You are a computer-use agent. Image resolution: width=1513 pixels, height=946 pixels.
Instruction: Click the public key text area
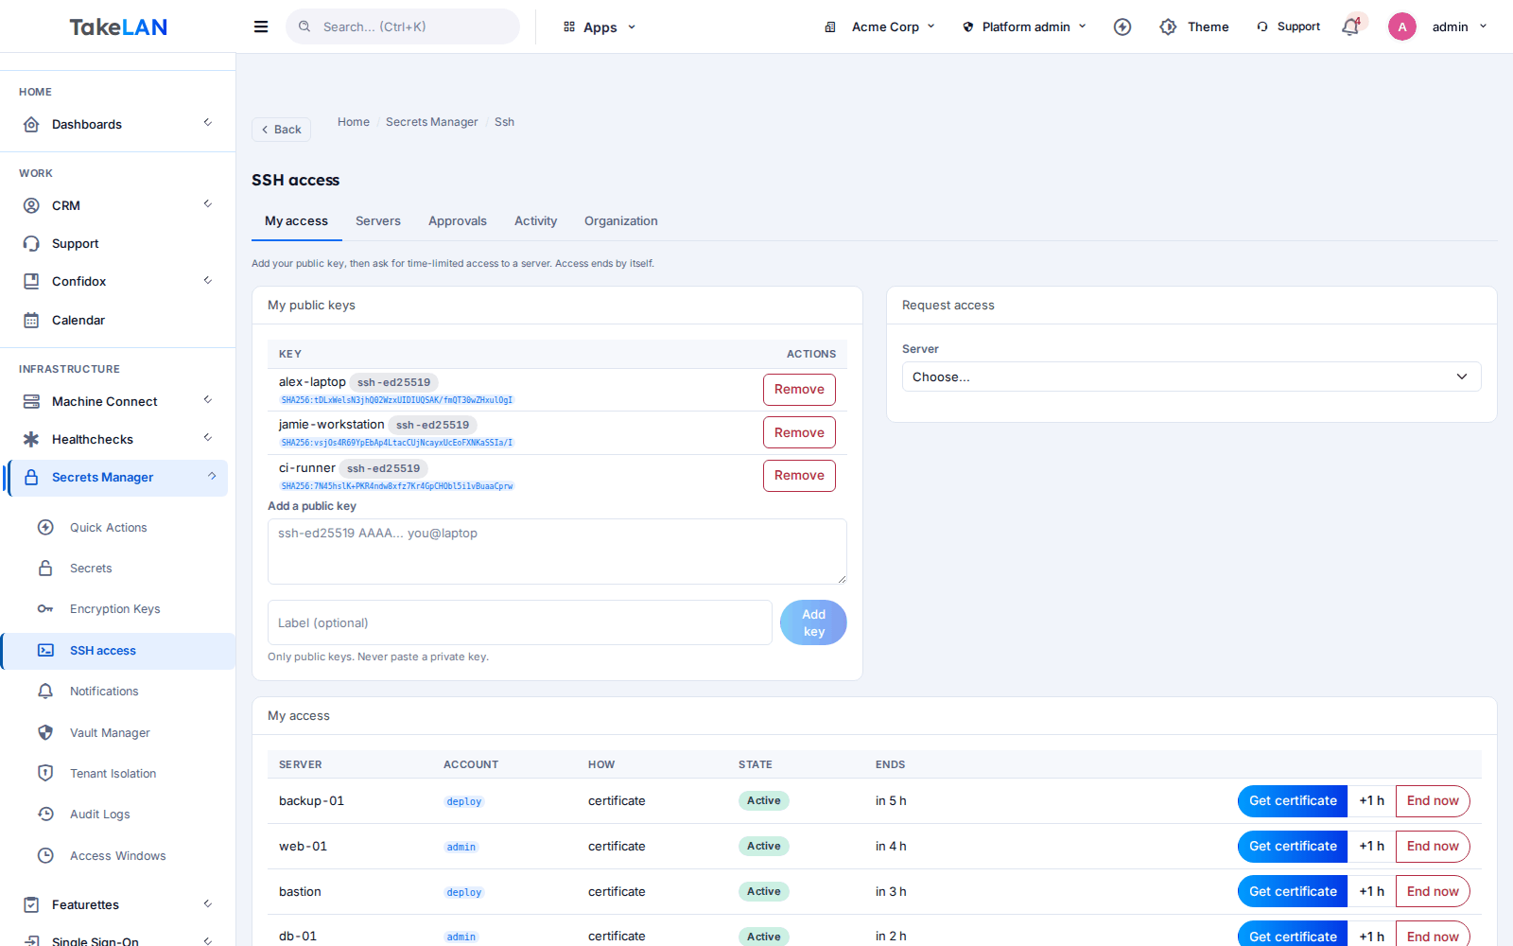(x=557, y=552)
